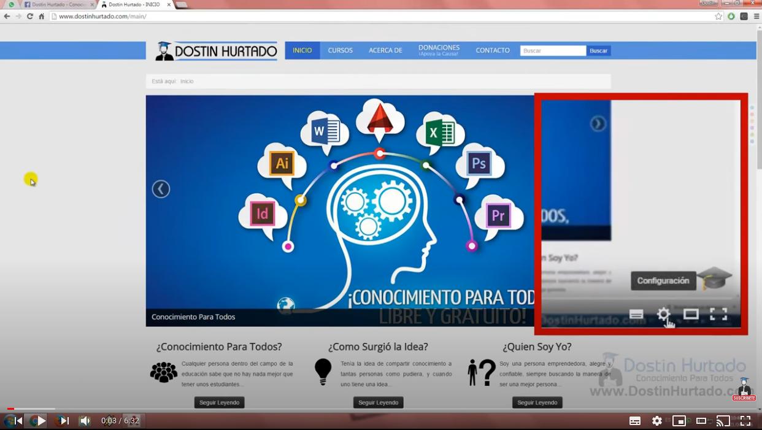Image resolution: width=762 pixels, height=430 pixels.
Task: Click the 0:03 / 6:32 time display
Action: (x=120, y=421)
